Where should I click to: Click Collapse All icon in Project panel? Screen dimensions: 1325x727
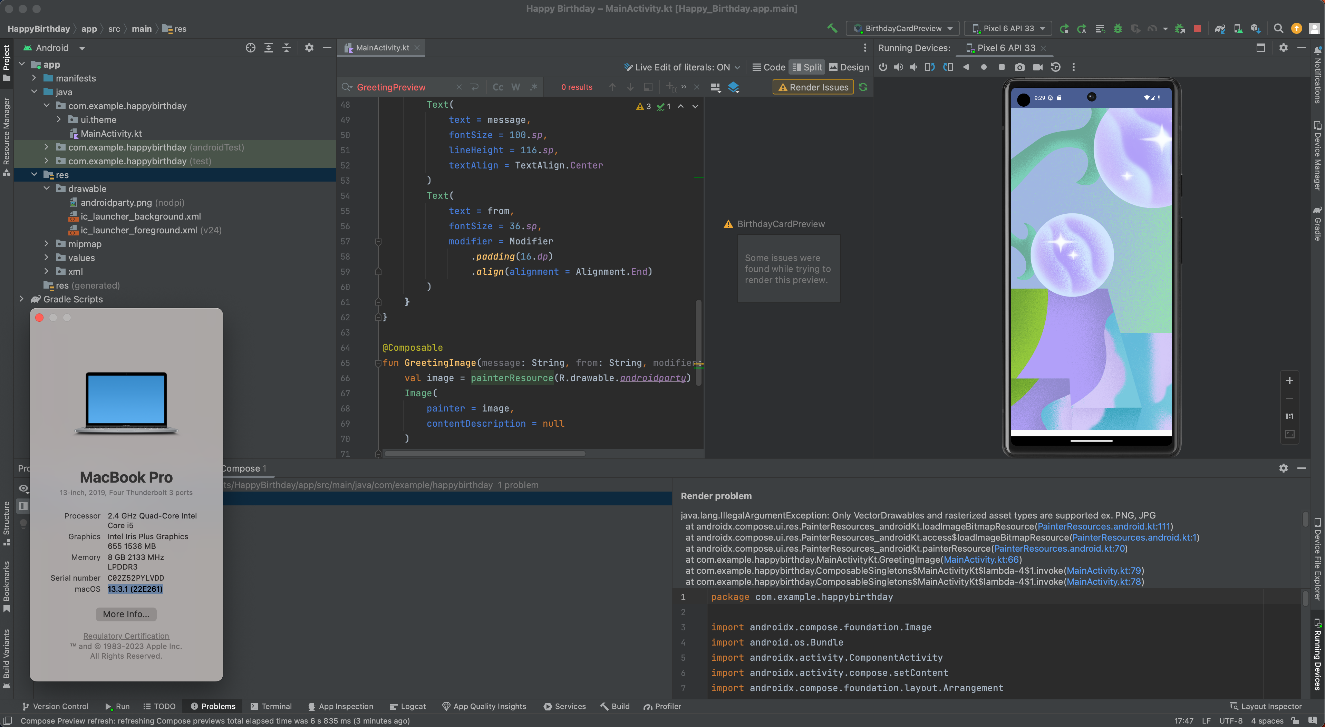pos(287,48)
